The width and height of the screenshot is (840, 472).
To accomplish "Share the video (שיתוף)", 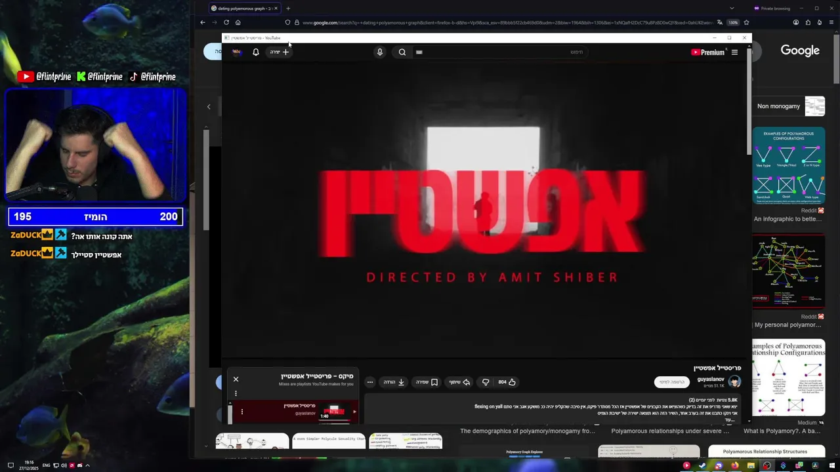I will coord(459,382).
